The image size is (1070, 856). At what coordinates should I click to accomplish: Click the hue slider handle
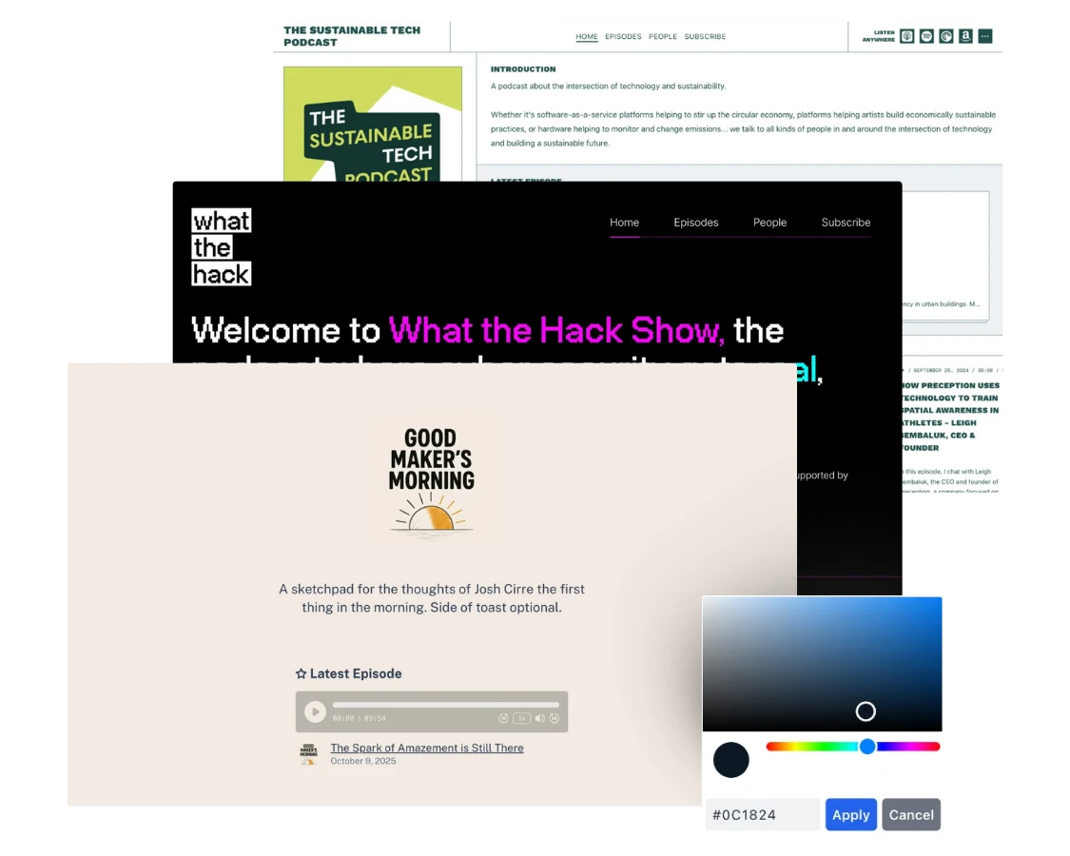tap(867, 746)
